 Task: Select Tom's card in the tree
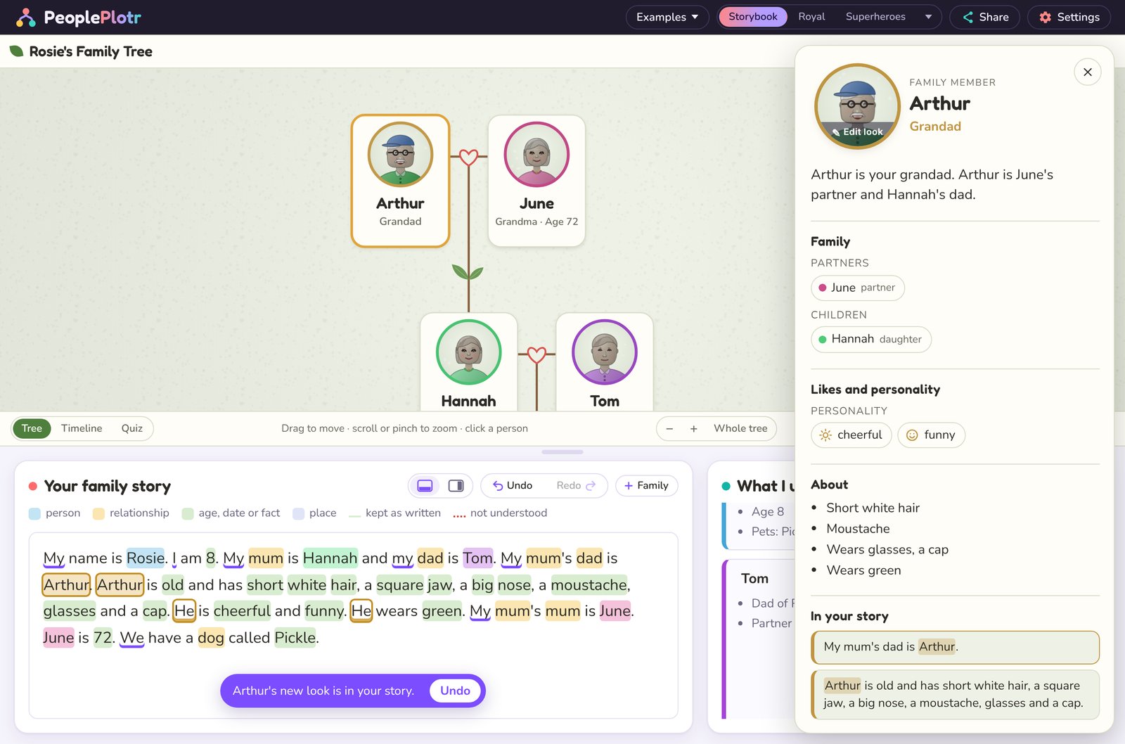tap(604, 362)
